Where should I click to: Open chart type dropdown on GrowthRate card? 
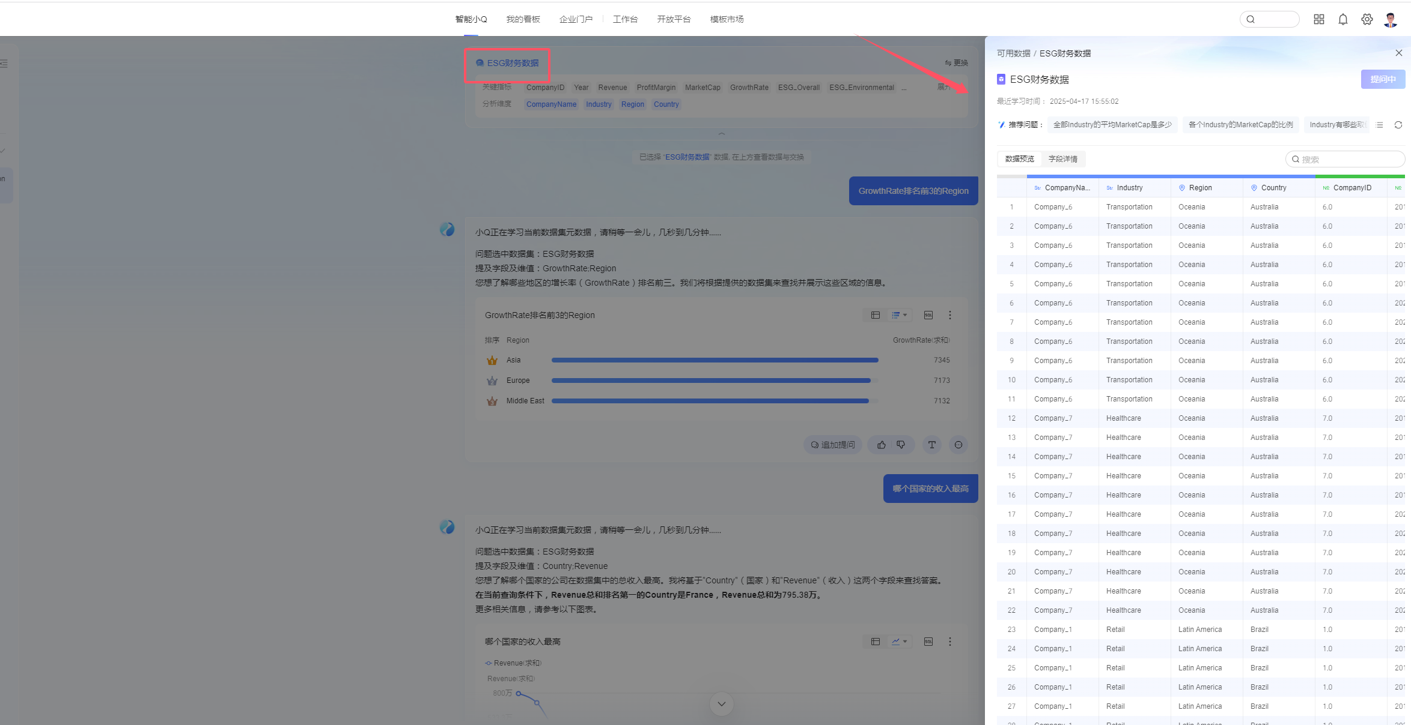[900, 315]
